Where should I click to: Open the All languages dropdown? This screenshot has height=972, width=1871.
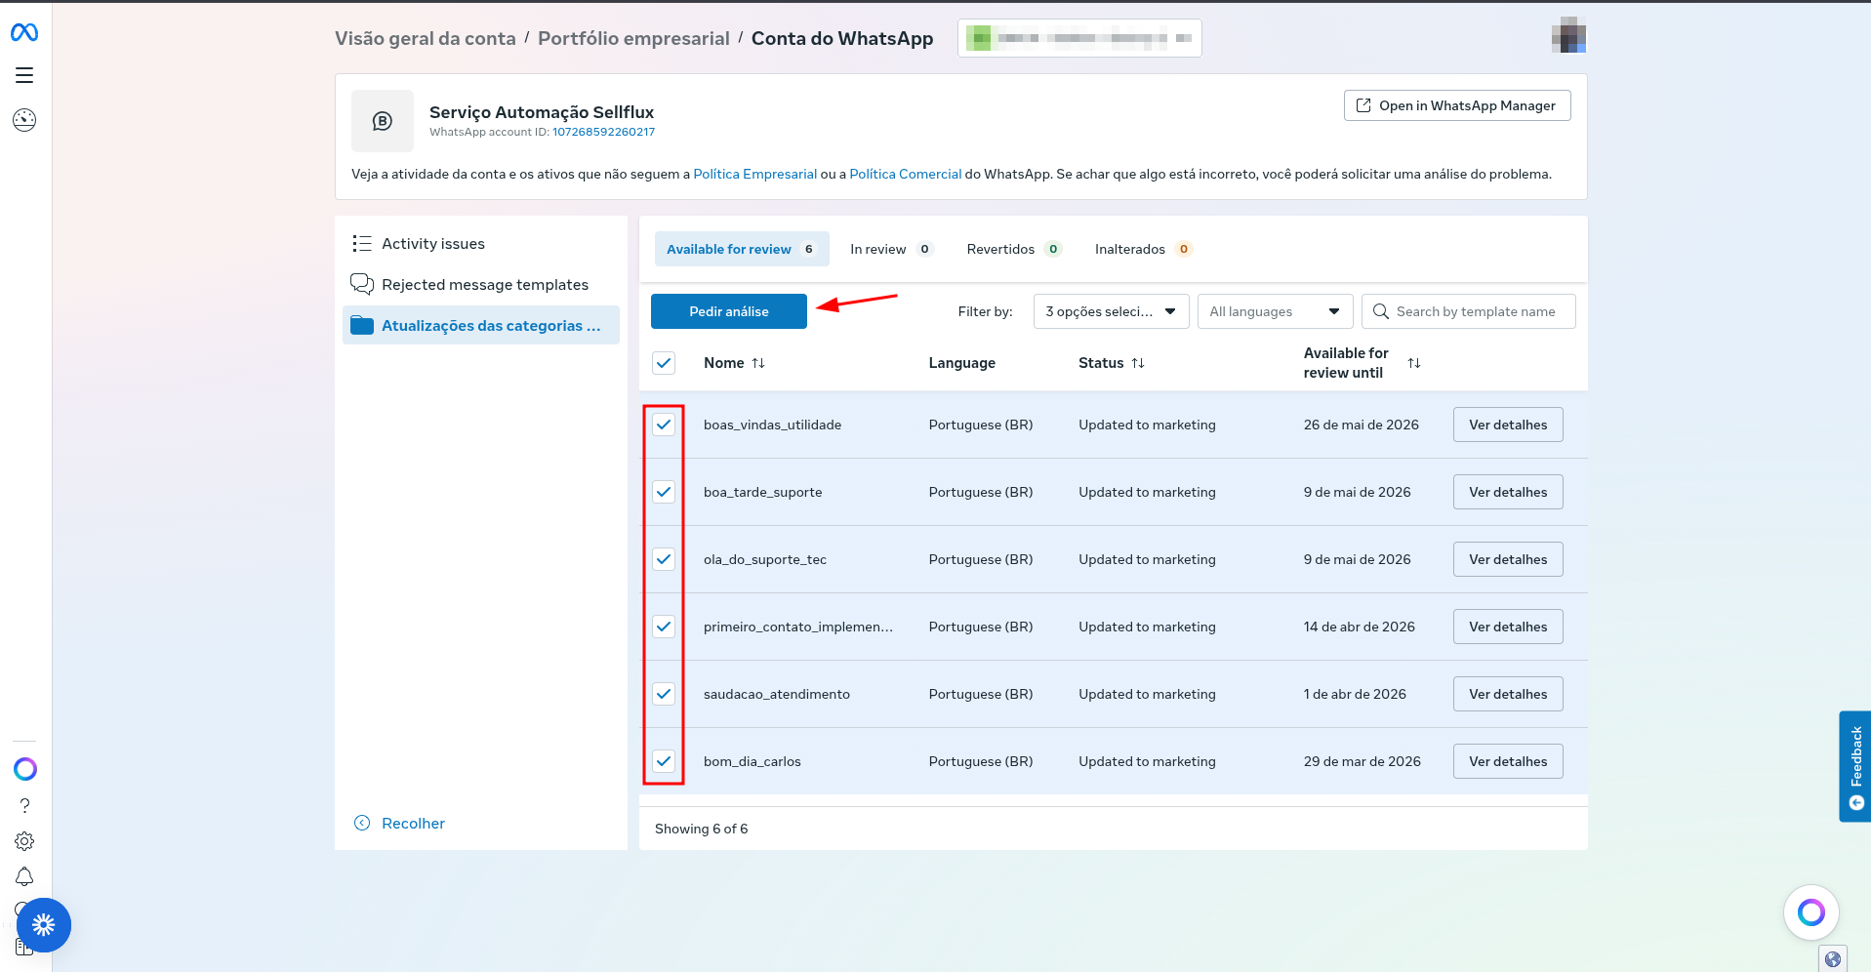(1275, 311)
